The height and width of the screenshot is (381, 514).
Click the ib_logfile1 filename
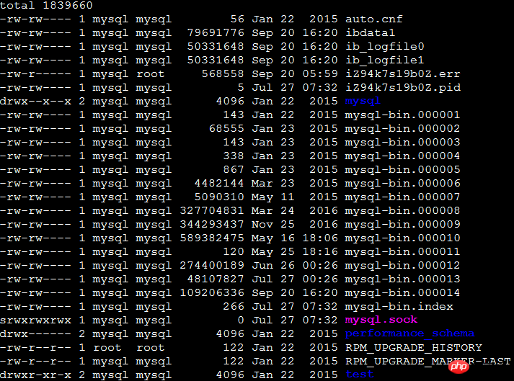pyautogui.click(x=385, y=60)
